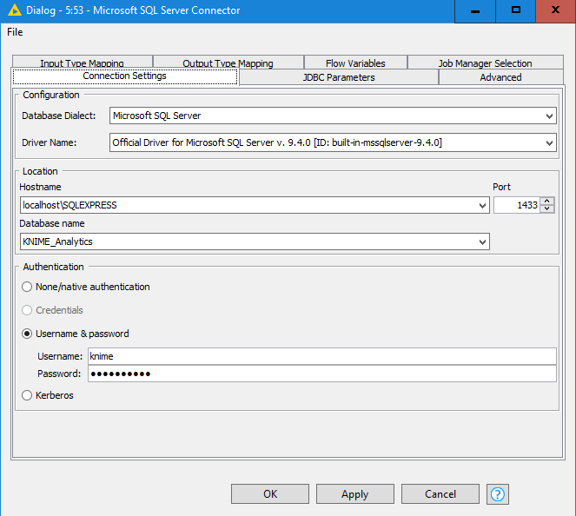
Task: Choose Kerberos authentication option
Action: 29,395
